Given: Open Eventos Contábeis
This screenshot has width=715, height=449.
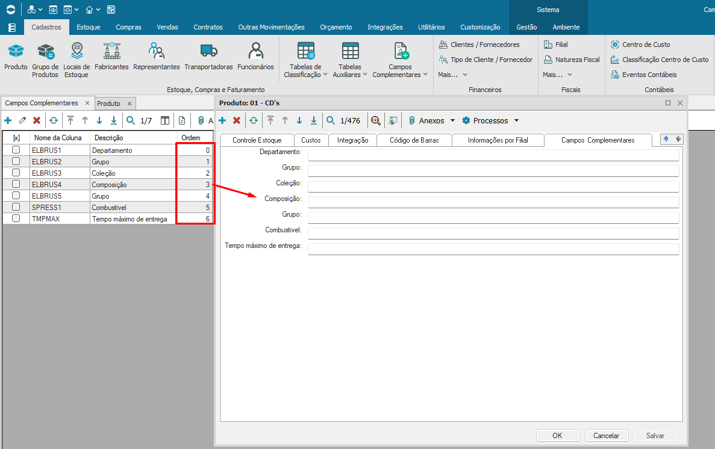Looking at the screenshot, I should (644, 75).
